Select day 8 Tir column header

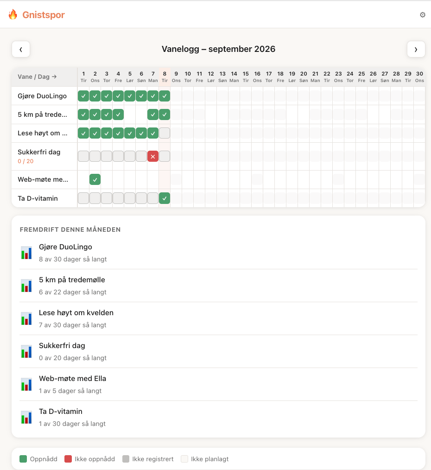coord(165,77)
